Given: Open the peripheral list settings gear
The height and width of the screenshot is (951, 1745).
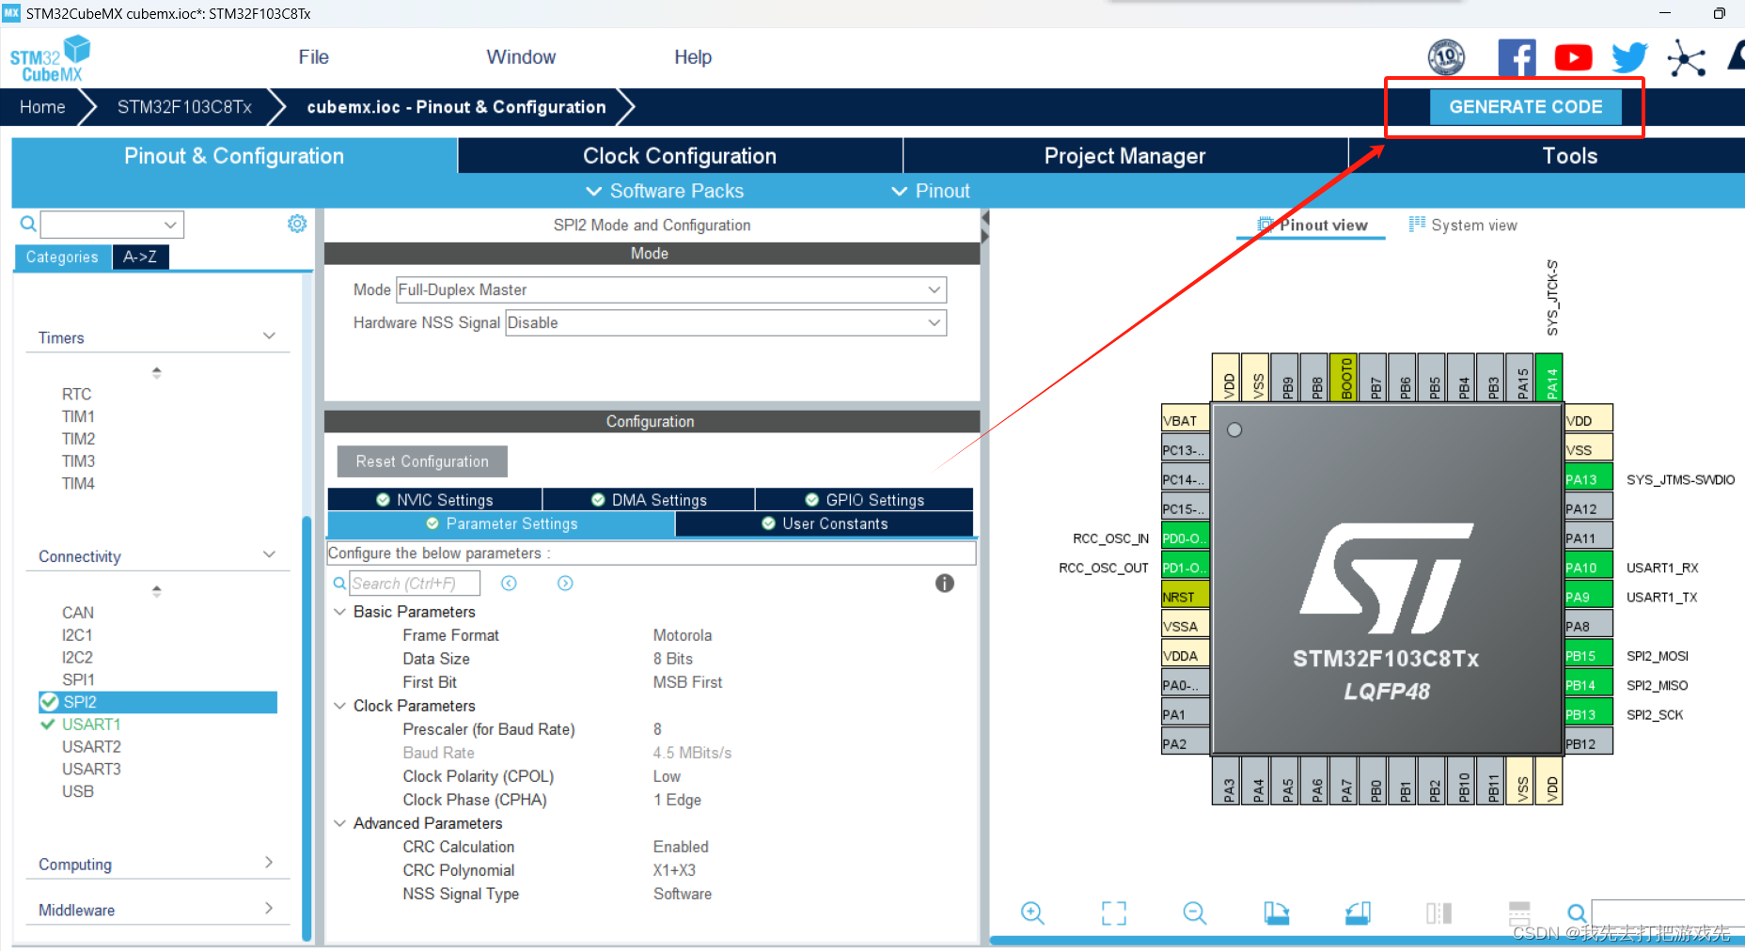Looking at the screenshot, I should click(297, 224).
